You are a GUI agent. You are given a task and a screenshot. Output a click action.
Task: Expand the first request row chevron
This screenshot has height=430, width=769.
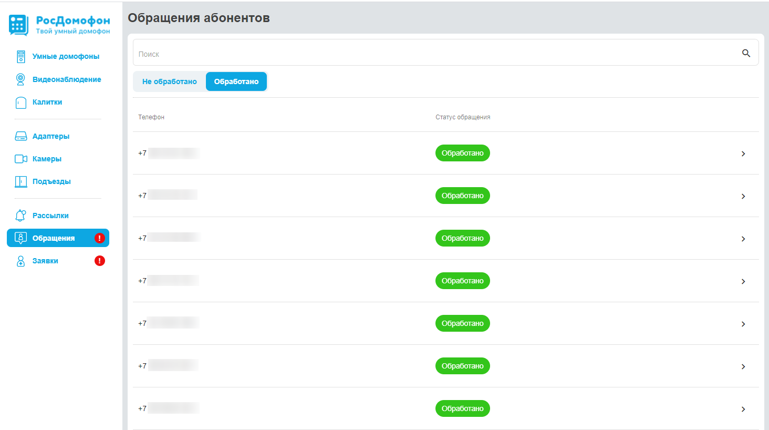(743, 153)
